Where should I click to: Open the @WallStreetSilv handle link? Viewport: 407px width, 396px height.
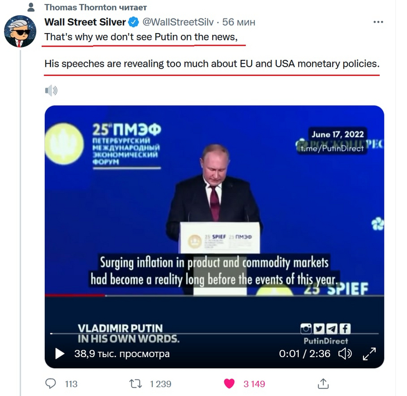[178, 23]
